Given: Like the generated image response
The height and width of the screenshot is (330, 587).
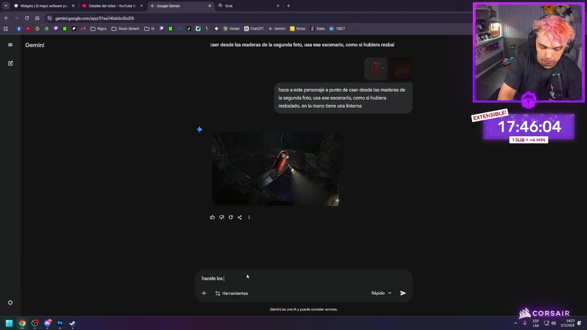Looking at the screenshot, I should (x=212, y=217).
